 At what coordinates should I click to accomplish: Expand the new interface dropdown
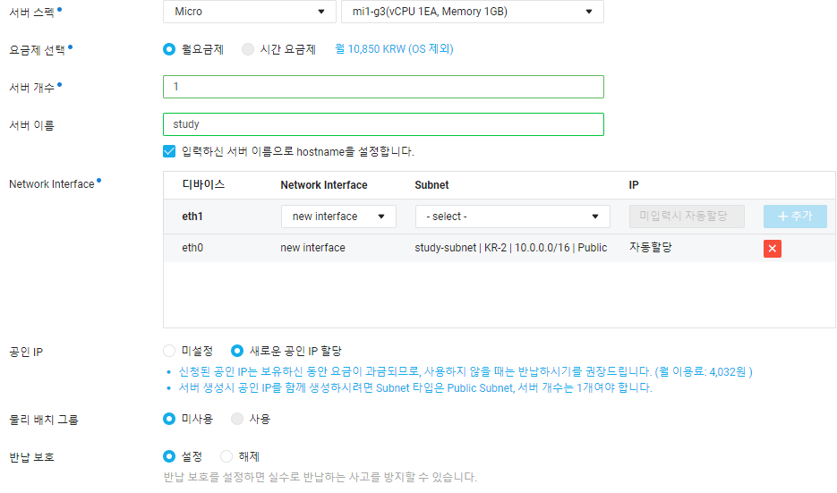click(x=338, y=217)
